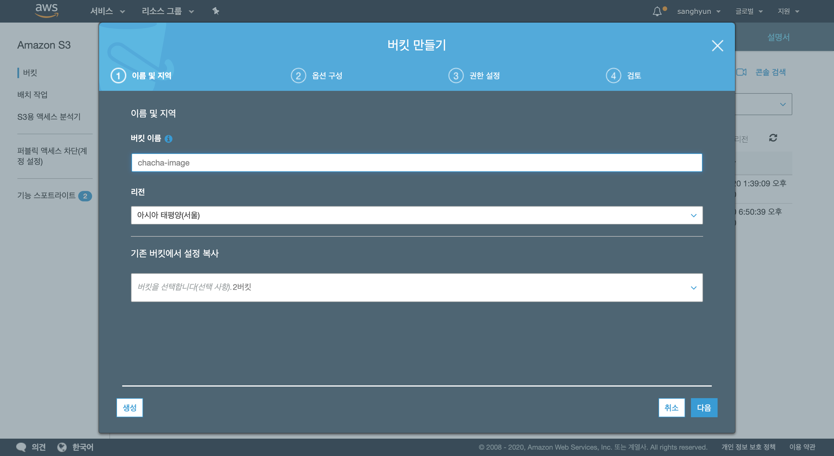Click the globe language icon

click(x=62, y=447)
